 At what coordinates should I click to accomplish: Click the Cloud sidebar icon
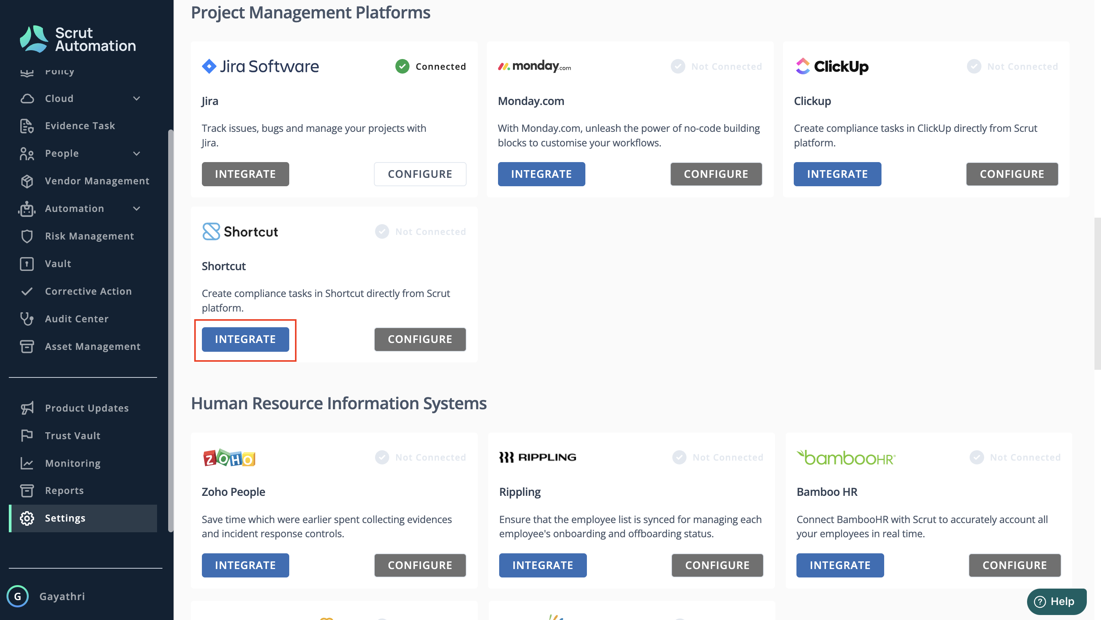[27, 98]
